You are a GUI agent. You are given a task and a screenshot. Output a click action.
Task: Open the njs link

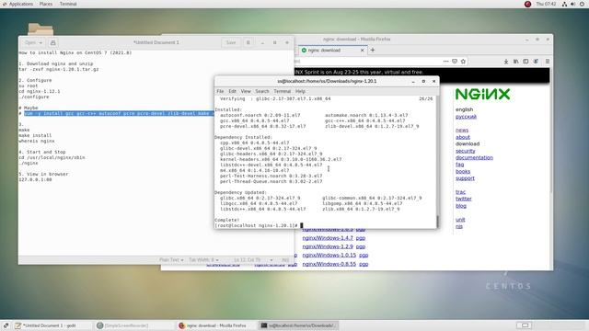[x=458, y=226]
